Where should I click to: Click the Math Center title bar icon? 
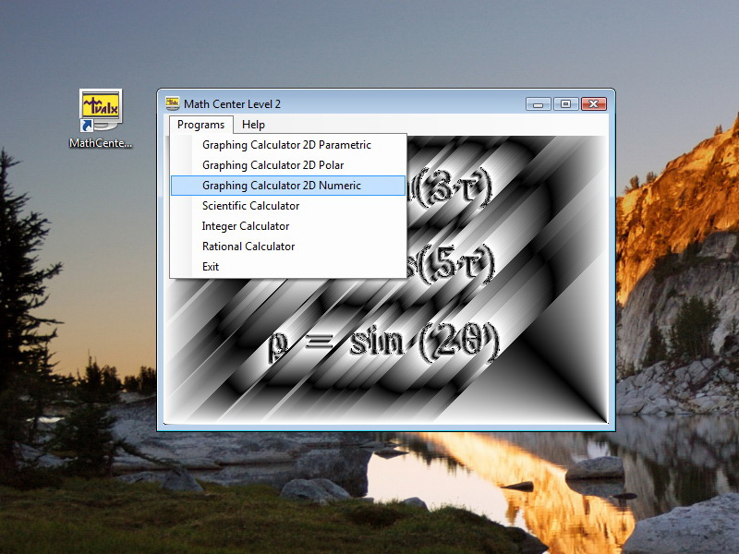point(173,103)
